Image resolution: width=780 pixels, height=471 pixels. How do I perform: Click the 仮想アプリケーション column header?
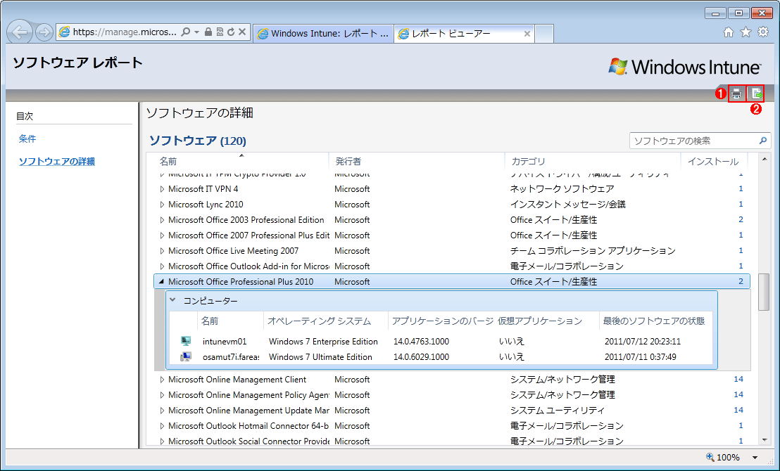click(x=540, y=321)
